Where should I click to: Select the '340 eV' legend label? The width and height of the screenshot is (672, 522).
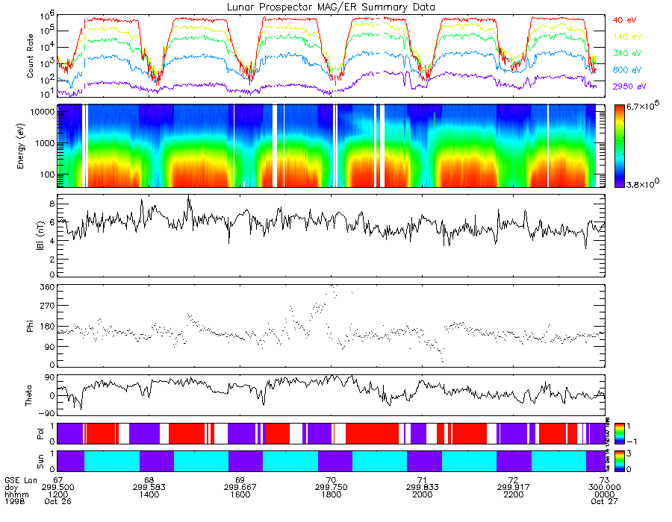(x=627, y=53)
